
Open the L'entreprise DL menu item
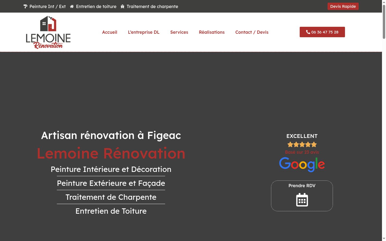144,32
